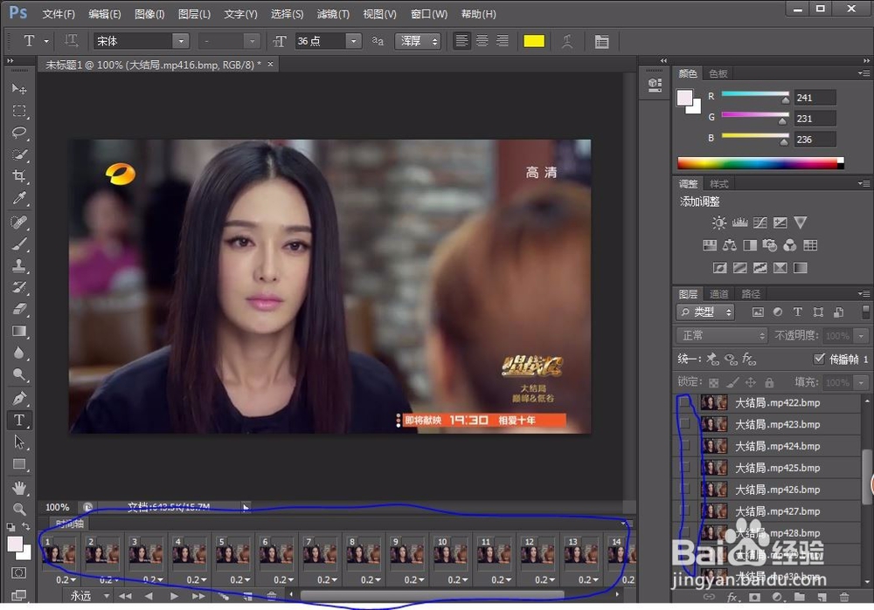Viewport: 874px width, 610px height.
Task: Toggle visibility of layer 大结局.mp427.bmp
Action: pyautogui.click(x=685, y=511)
